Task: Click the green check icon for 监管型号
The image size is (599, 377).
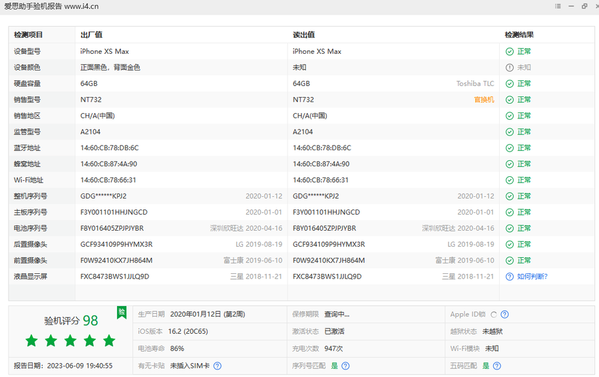Action: click(510, 132)
